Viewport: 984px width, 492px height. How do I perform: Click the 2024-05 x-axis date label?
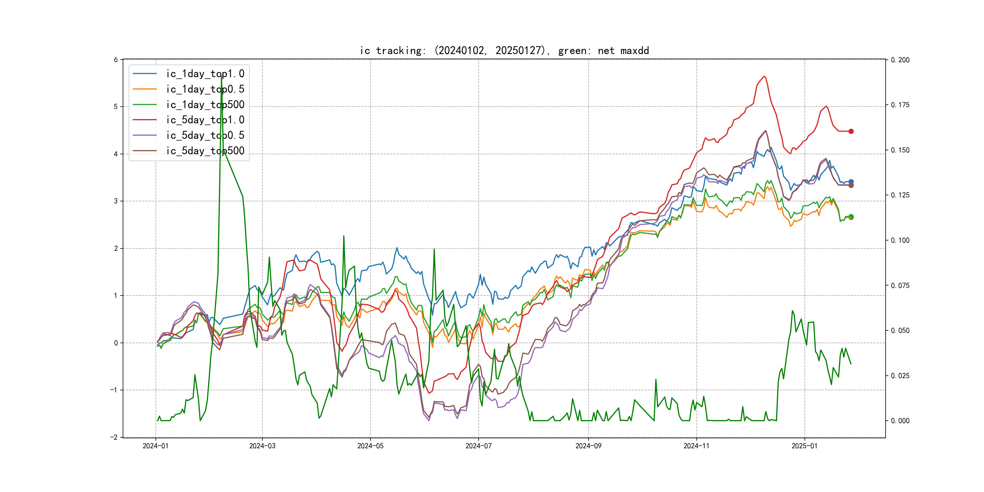coord(370,446)
